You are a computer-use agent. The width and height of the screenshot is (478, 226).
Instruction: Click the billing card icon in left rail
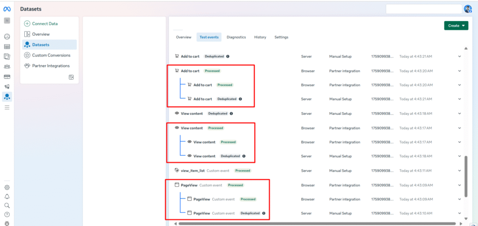[x=7, y=77]
